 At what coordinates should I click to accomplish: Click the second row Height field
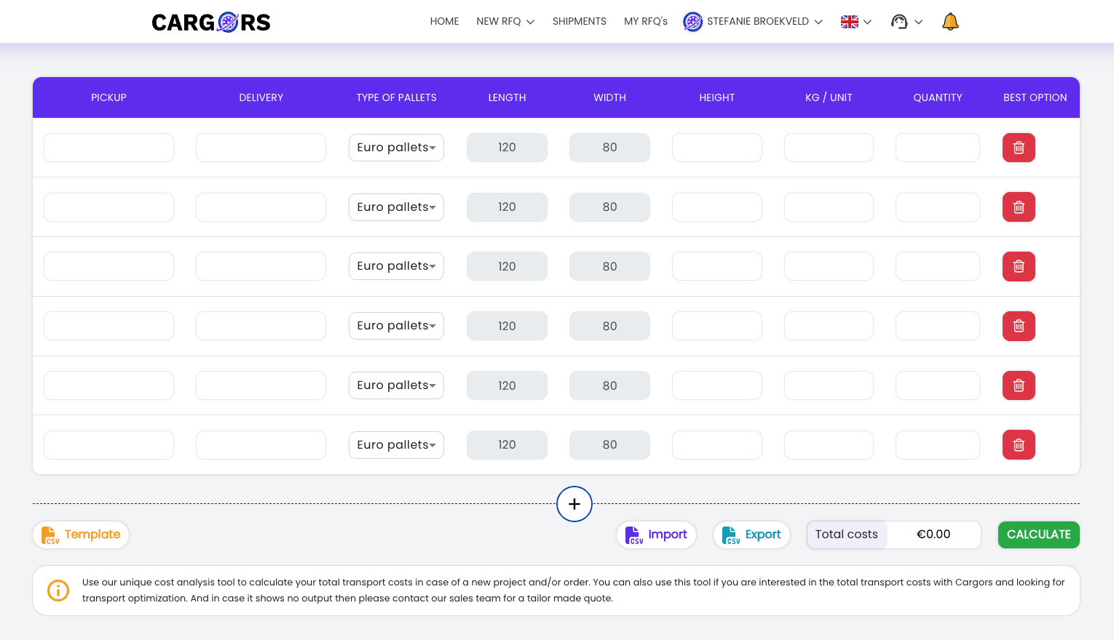(717, 207)
